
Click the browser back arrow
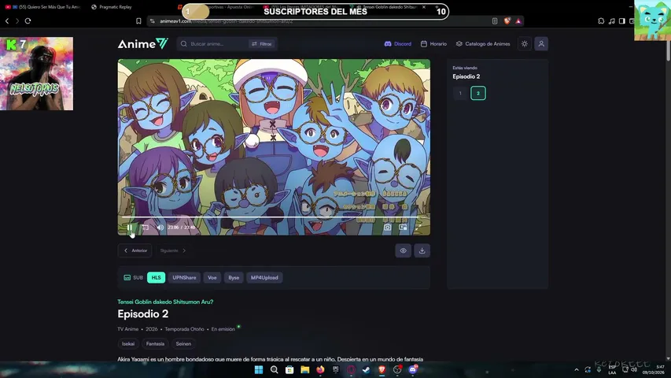[7, 20]
